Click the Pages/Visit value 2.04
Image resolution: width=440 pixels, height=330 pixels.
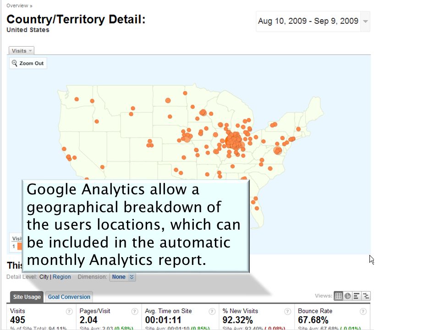tap(88, 320)
